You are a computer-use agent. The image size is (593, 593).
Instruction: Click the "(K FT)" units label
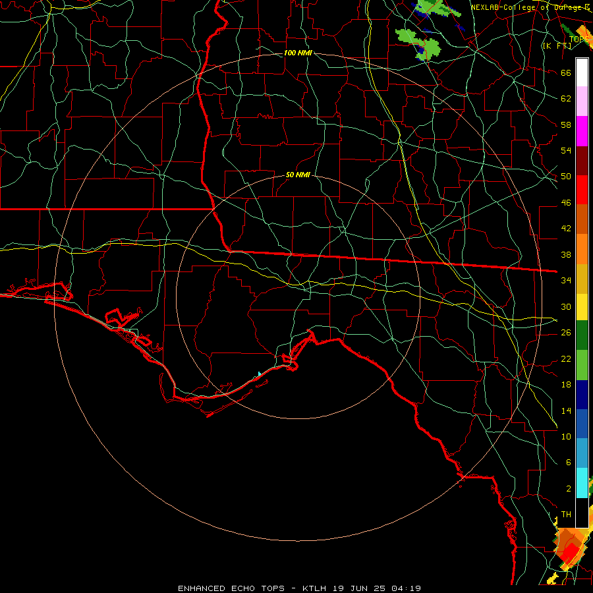tap(557, 46)
